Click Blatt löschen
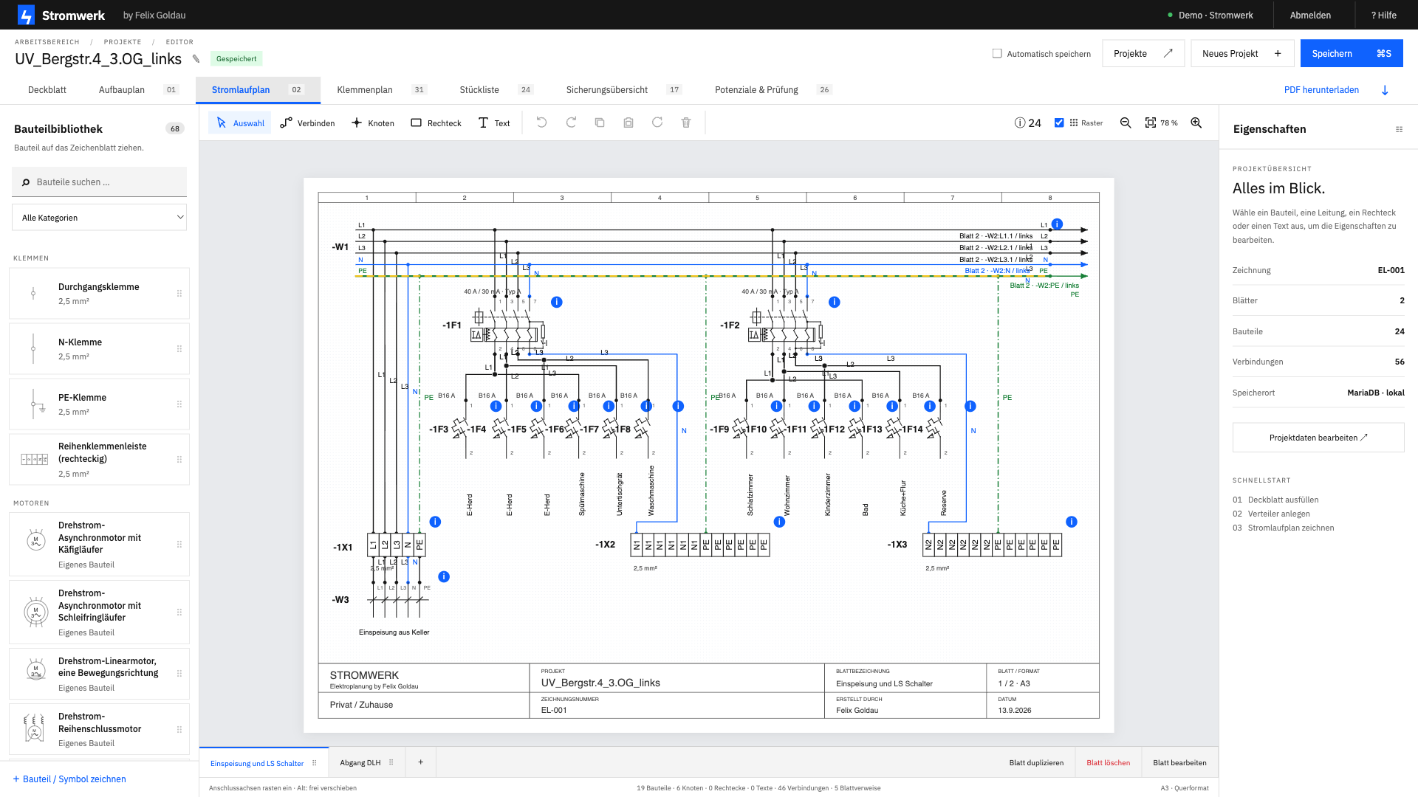Screen dimensions: 1418x797 point(1108,763)
